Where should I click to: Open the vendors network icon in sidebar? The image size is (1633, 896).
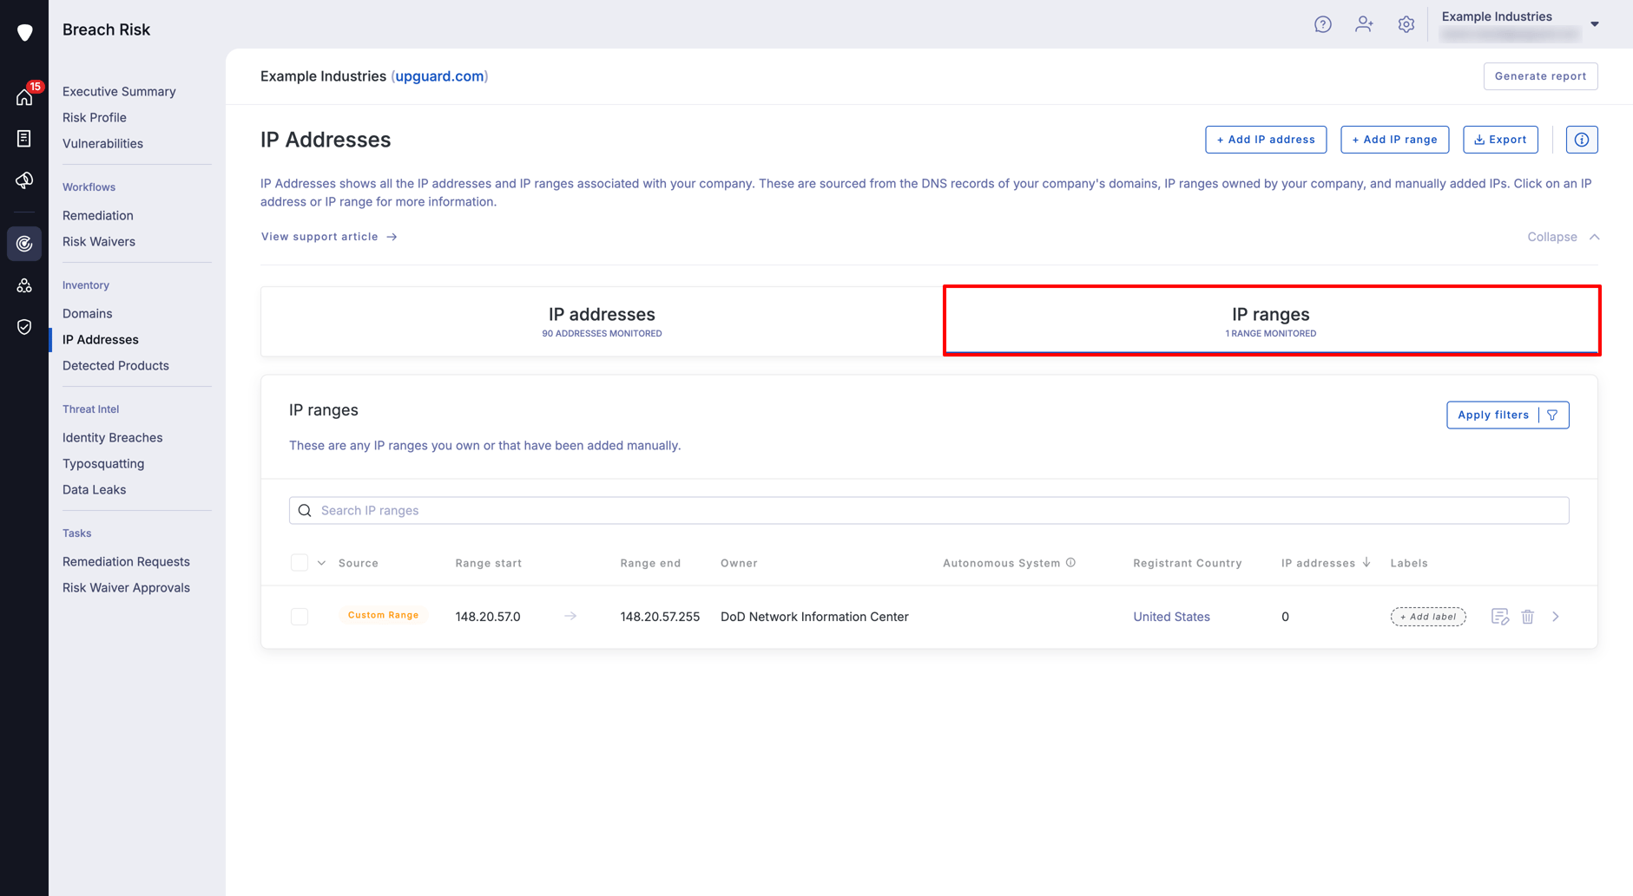point(23,285)
